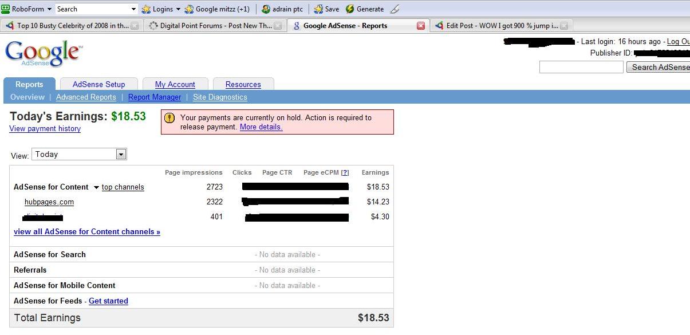Close the Digital Point Forums tab
The width and height of the screenshot is (690, 335).
coord(278,26)
